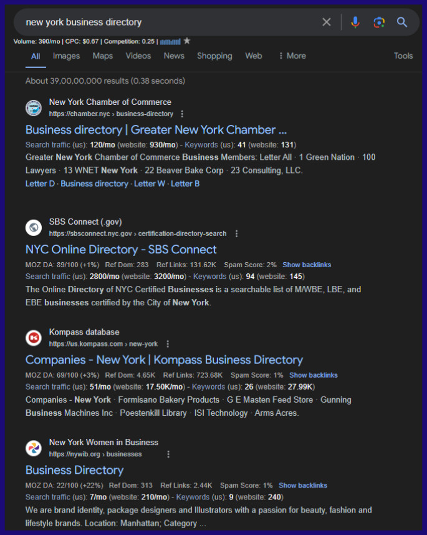This screenshot has width=427, height=535.
Task: Click the MOZ DA: 22/100 (+22%) value
Action: pyautogui.click(x=64, y=485)
